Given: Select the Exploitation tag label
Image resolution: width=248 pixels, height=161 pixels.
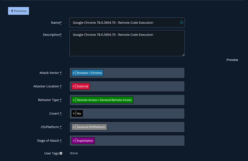Looking at the screenshot, I should point(85,141).
